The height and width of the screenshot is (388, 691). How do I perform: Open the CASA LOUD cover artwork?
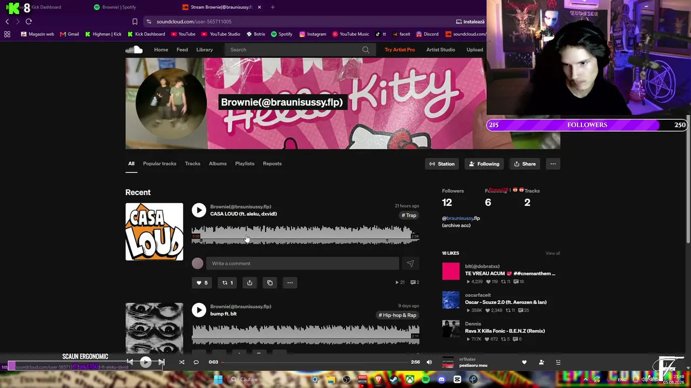[154, 232]
